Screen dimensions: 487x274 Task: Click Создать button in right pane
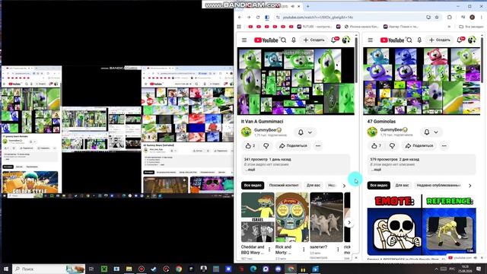point(440,40)
